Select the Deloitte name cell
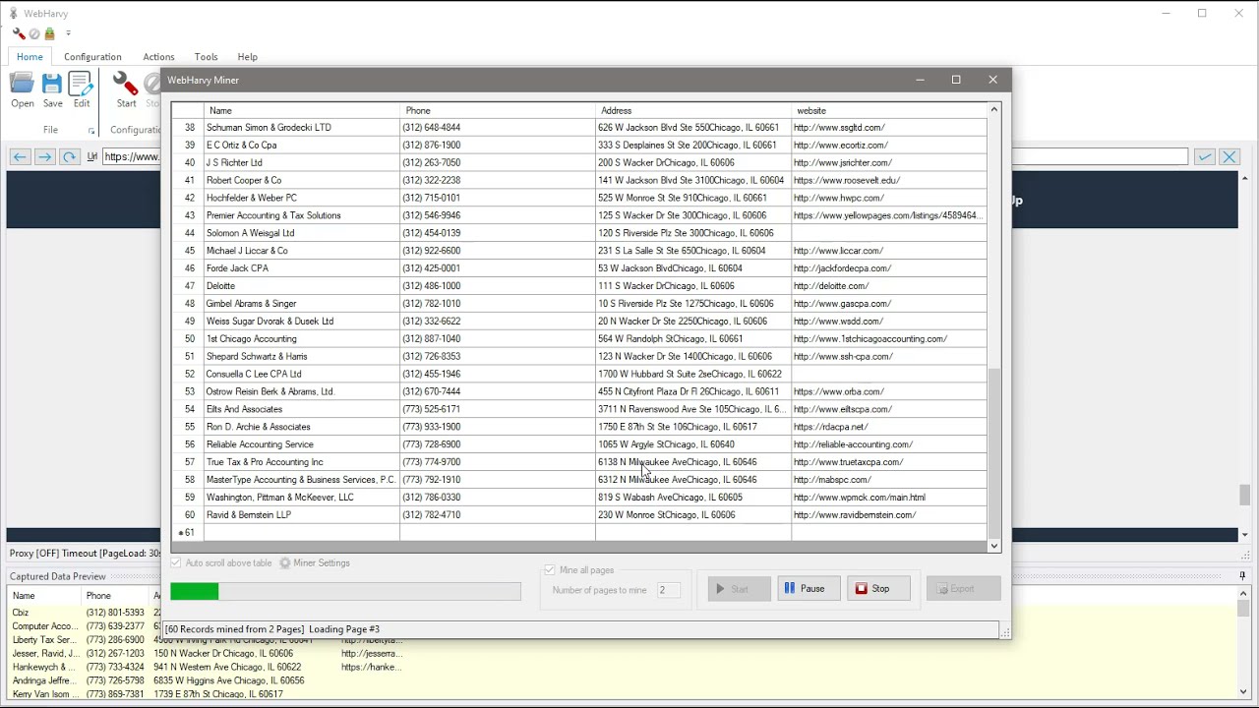 pos(302,286)
